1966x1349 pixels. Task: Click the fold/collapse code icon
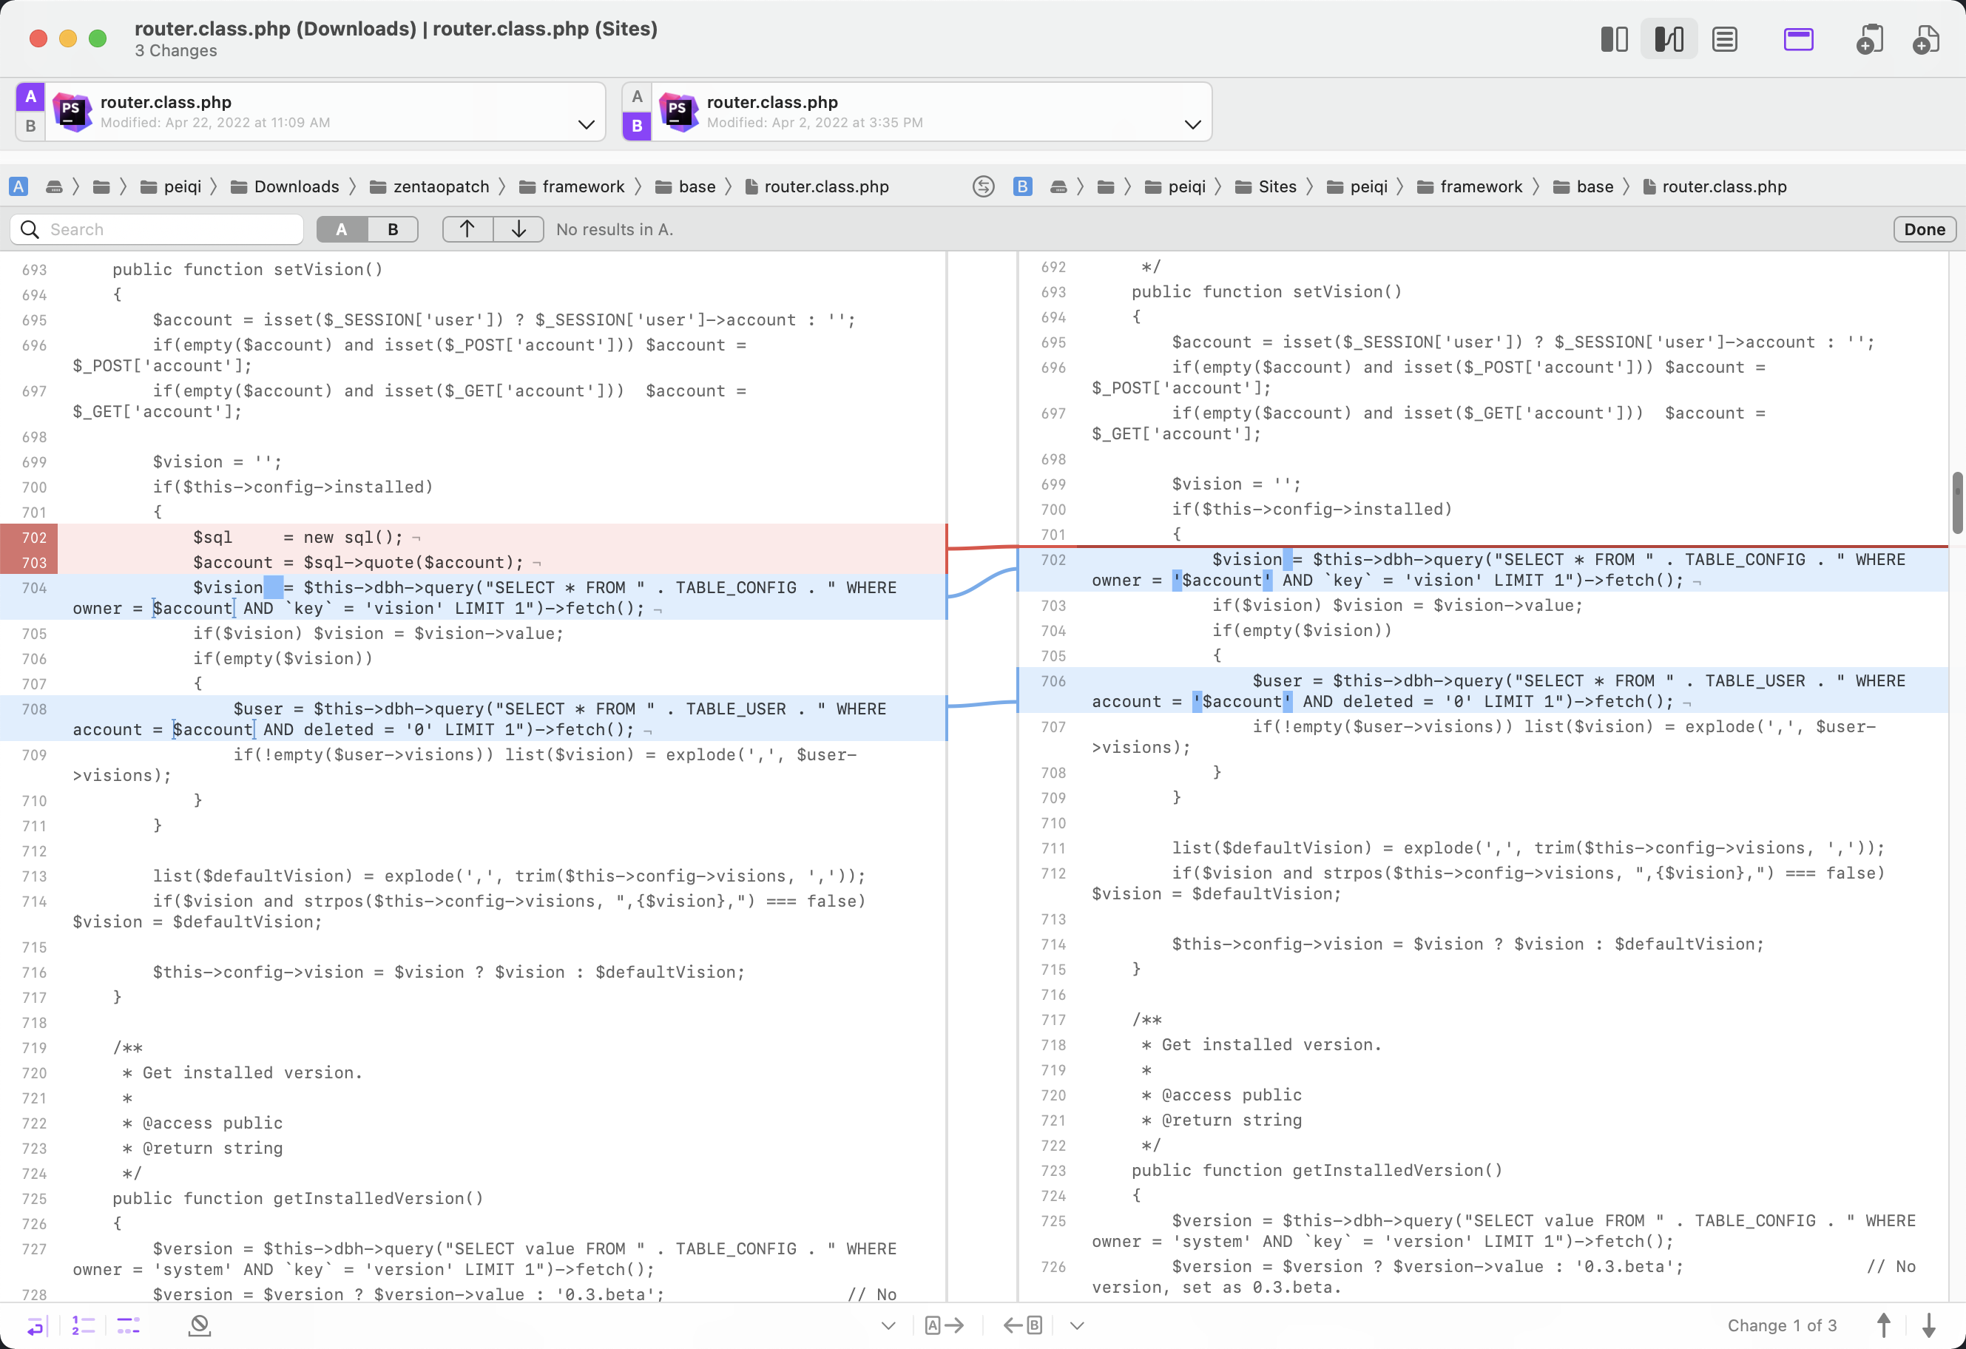(130, 1327)
